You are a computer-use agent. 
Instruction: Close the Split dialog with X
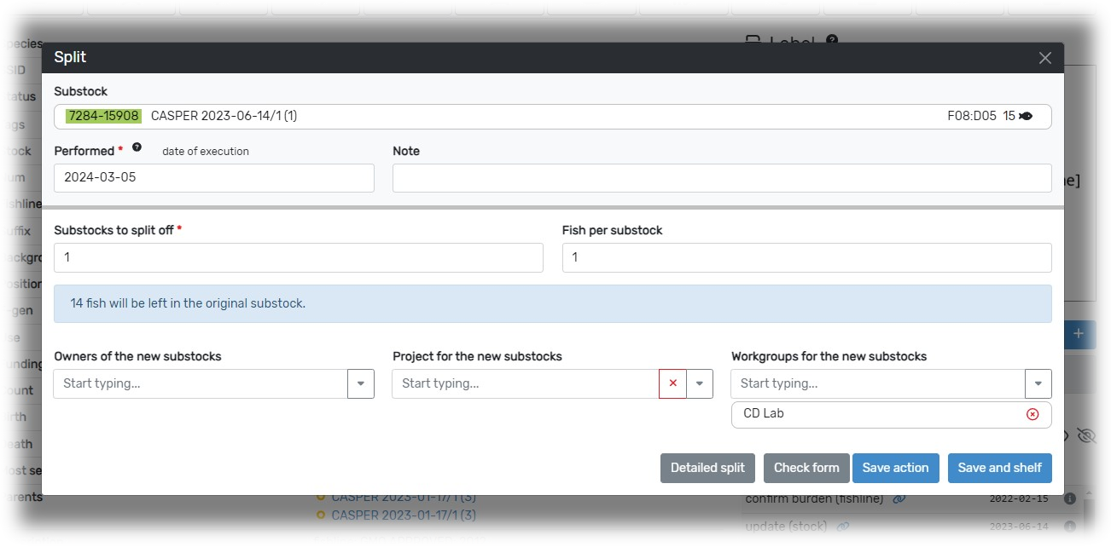pyautogui.click(x=1044, y=58)
